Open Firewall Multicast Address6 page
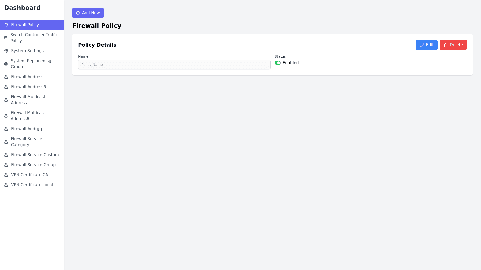481x270 pixels. 28,116
